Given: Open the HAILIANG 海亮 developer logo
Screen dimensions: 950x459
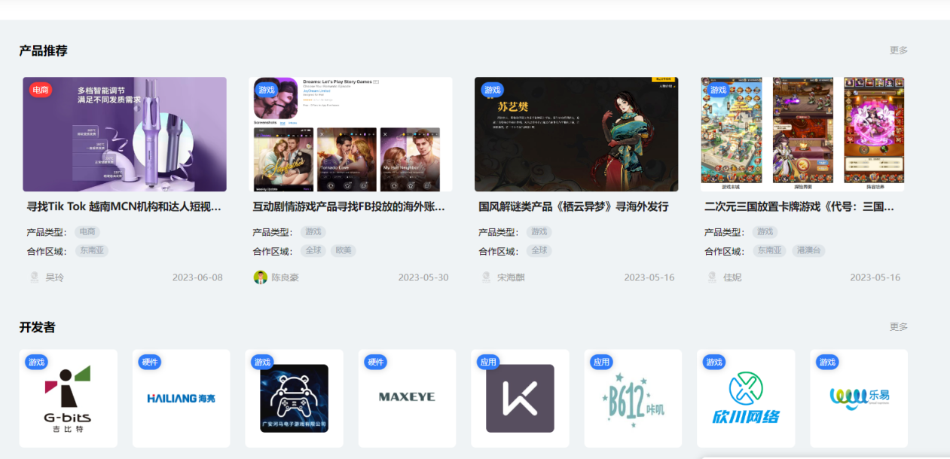Looking at the screenshot, I should 181,398.
